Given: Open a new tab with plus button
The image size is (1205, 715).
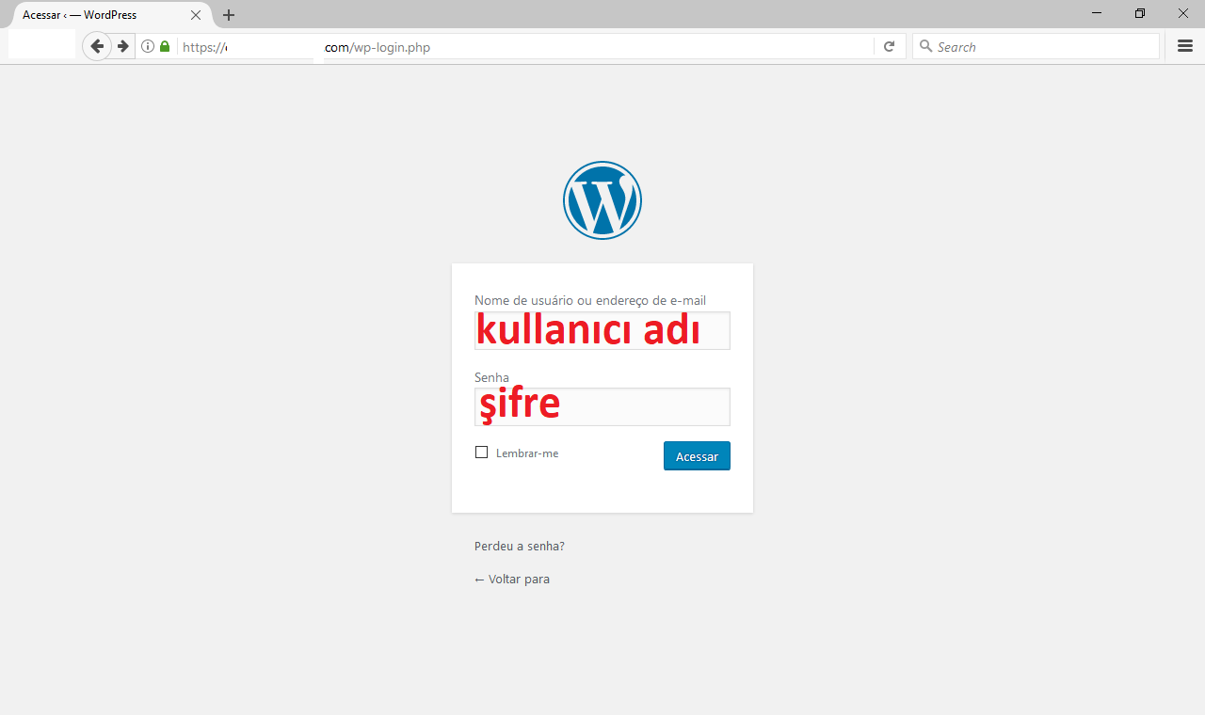Looking at the screenshot, I should (x=229, y=15).
